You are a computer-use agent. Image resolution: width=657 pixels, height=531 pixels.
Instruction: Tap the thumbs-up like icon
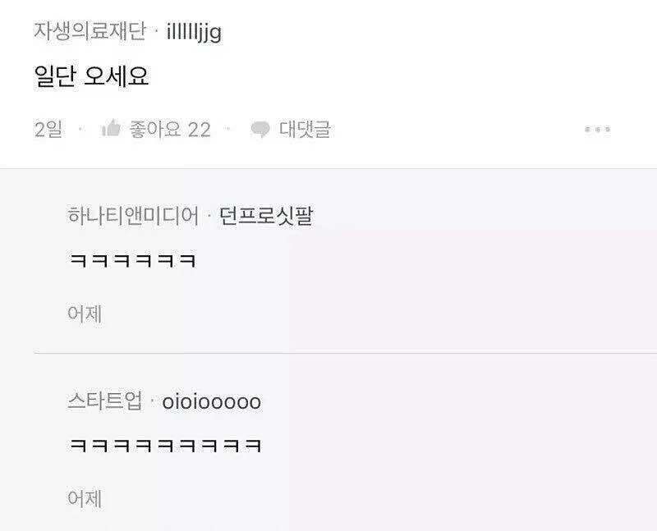111,129
